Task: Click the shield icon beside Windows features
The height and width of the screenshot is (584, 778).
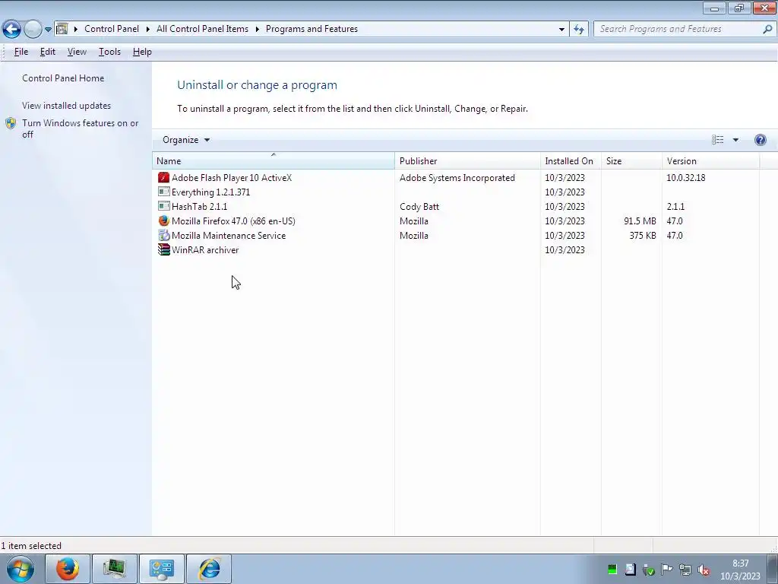Action: click(x=11, y=123)
